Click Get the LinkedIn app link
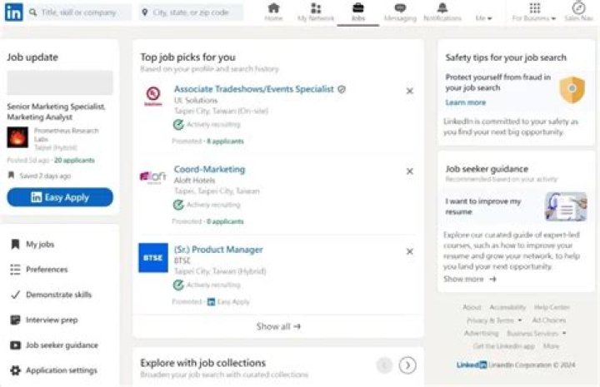Image resolution: width=600 pixels, height=387 pixels. click(x=504, y=346)
